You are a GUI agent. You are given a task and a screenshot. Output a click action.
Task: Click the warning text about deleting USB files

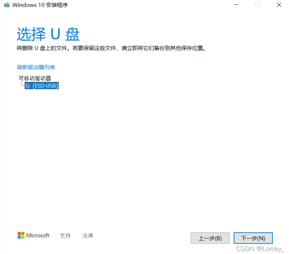tap(111, 48)
